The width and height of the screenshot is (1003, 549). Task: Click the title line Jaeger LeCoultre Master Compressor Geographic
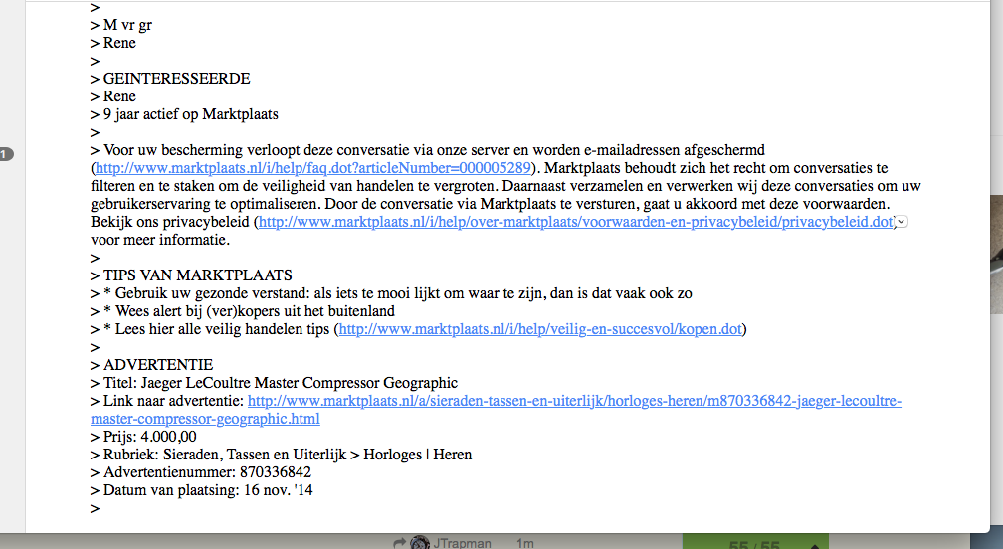(x=281, y=383)
